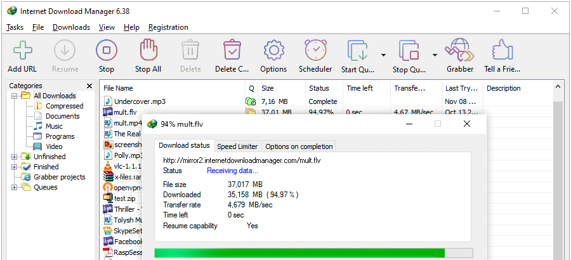Open the View menu

107,27
